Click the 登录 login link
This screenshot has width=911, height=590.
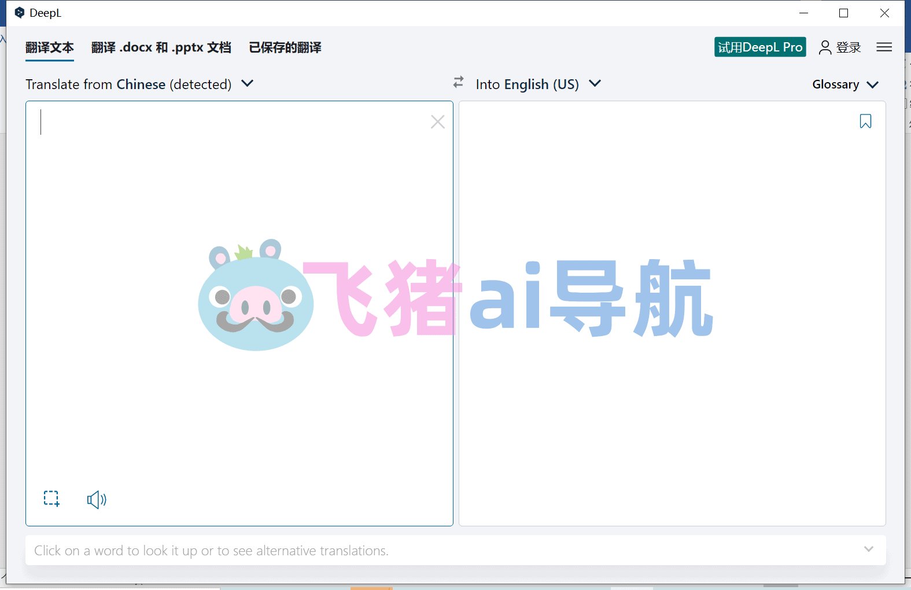[x=849, y=47]
